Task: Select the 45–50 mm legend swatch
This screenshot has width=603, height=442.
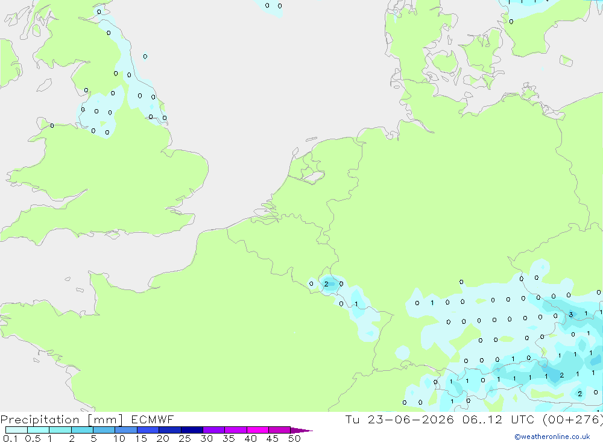Action: coord(280,430)
